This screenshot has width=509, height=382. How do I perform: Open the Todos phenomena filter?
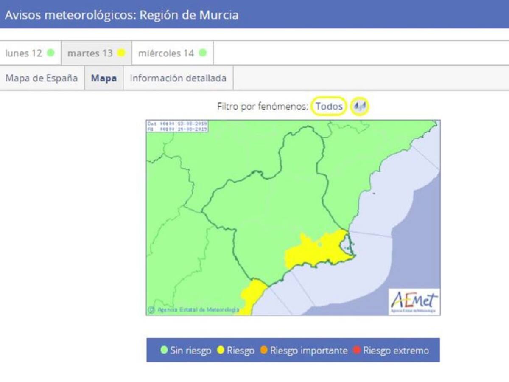329,107
